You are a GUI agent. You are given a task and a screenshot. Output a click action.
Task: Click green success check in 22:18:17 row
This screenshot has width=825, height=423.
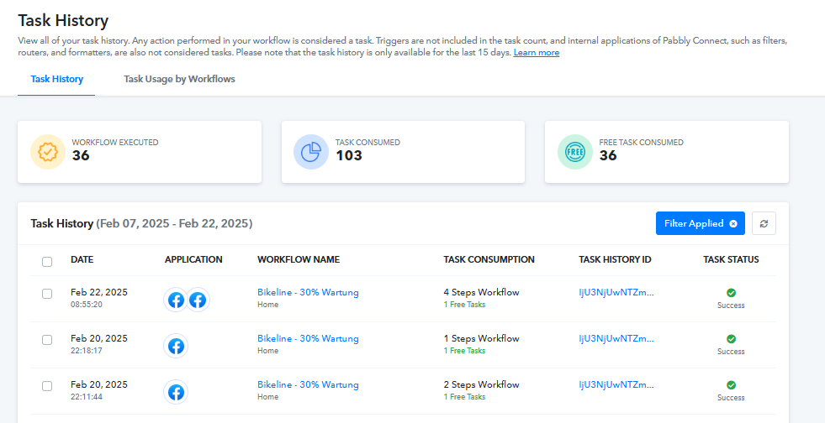[731, 339]
